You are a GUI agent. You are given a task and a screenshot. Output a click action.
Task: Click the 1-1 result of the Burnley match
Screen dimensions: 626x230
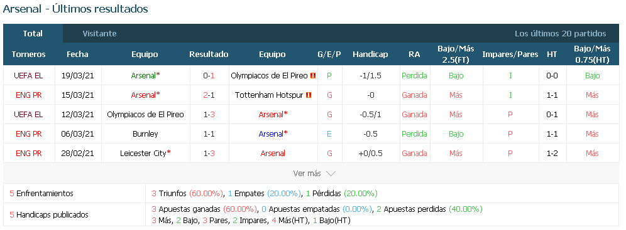point(209,134)
